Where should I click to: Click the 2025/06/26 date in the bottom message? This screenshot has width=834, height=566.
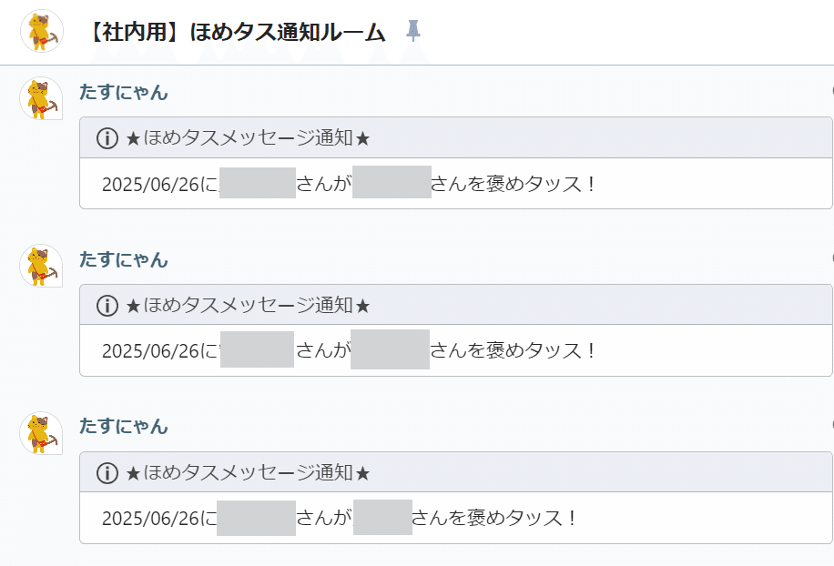[x=150, y=519]
